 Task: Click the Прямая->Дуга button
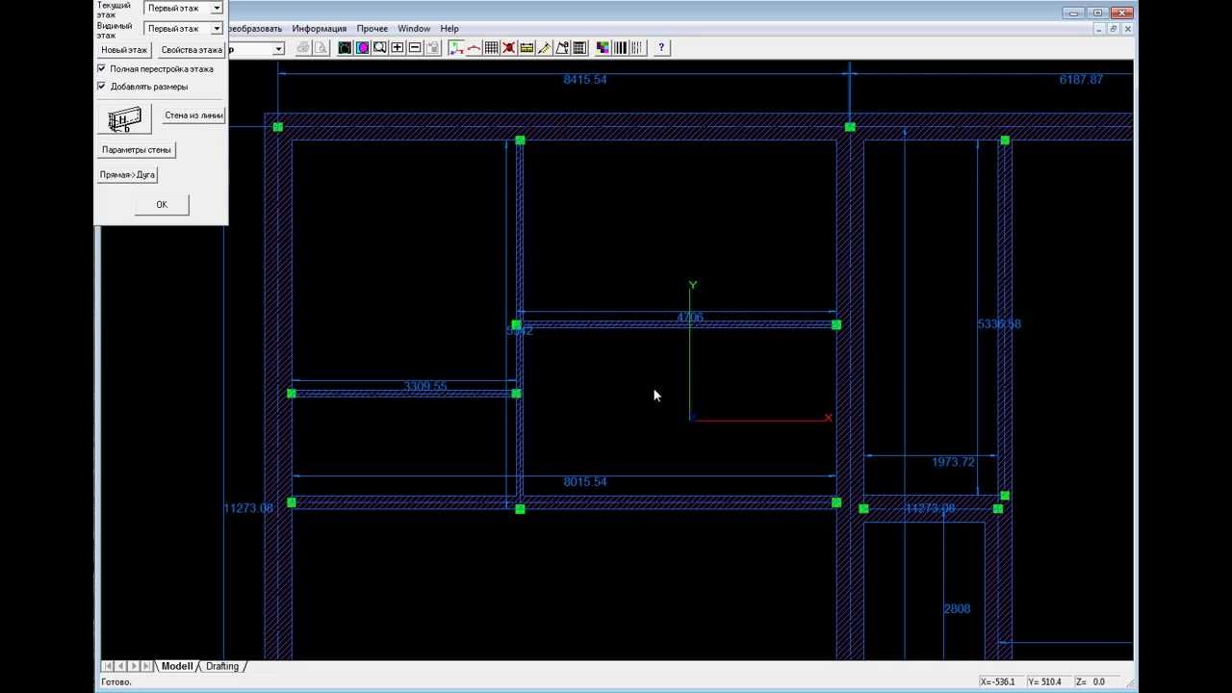pyautogui.click(x=127, y=175)
